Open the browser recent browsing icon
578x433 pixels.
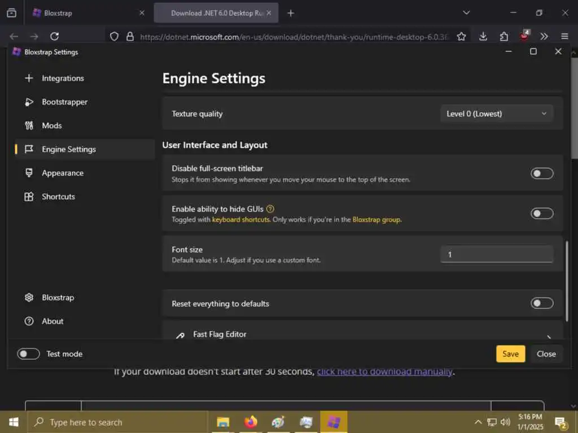(12, 13)
